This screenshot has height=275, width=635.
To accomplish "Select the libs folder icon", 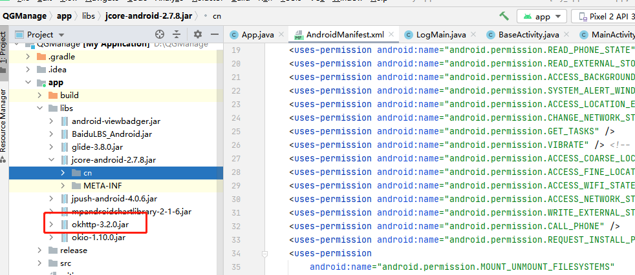I will coord(53,108).
